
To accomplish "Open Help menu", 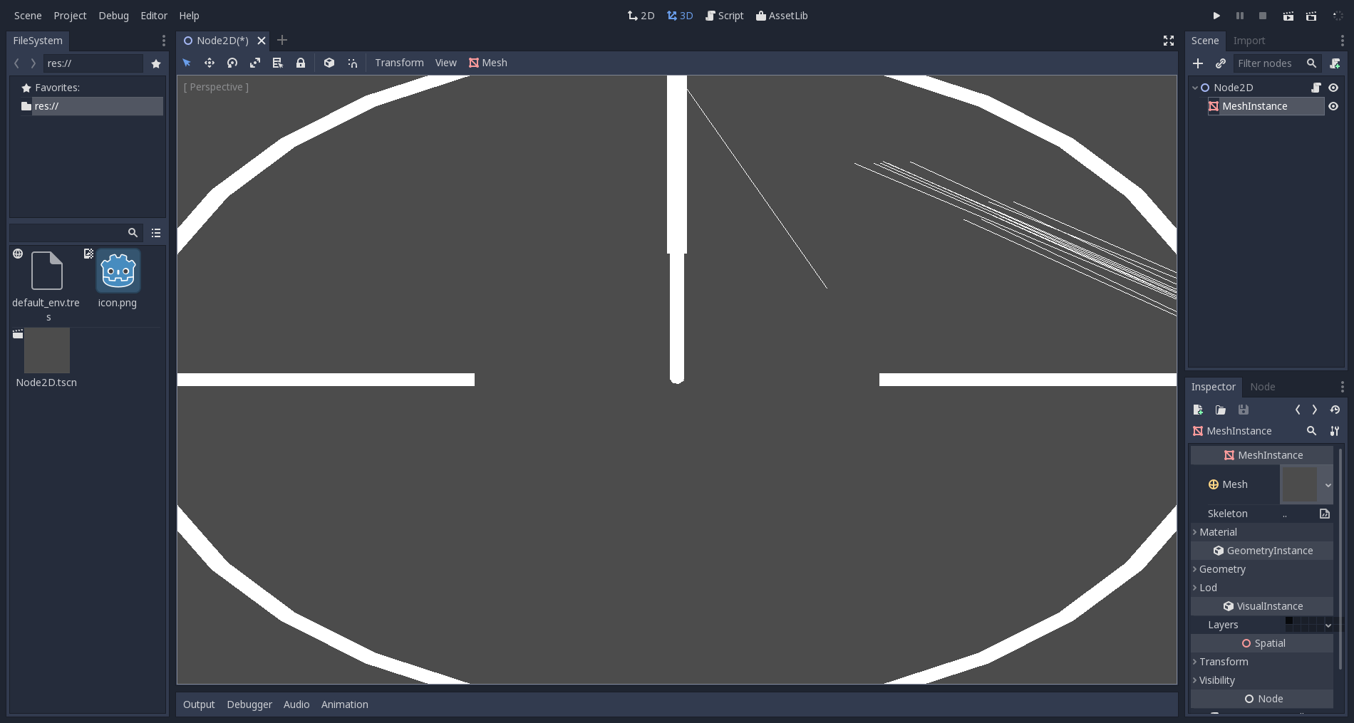I will pyautogui.click(x=189, y=16).
